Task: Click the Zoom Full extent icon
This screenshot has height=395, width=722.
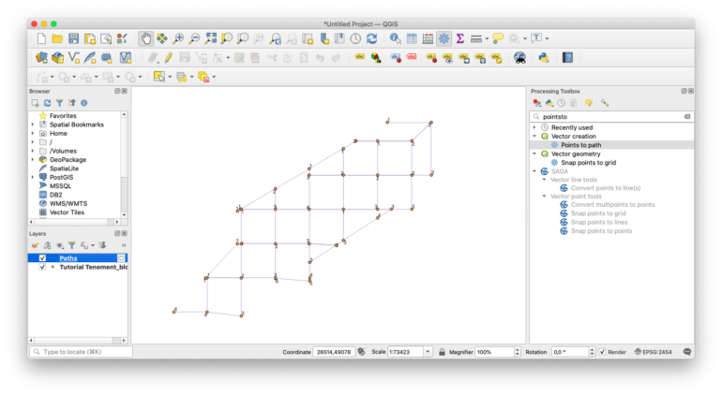Action: (x=210, y=38)
